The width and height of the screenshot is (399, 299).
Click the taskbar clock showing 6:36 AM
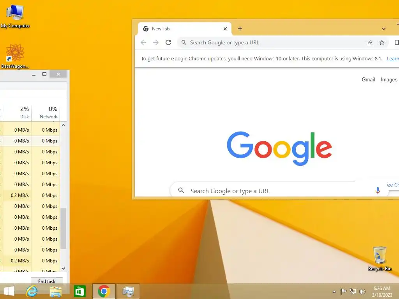382,291
